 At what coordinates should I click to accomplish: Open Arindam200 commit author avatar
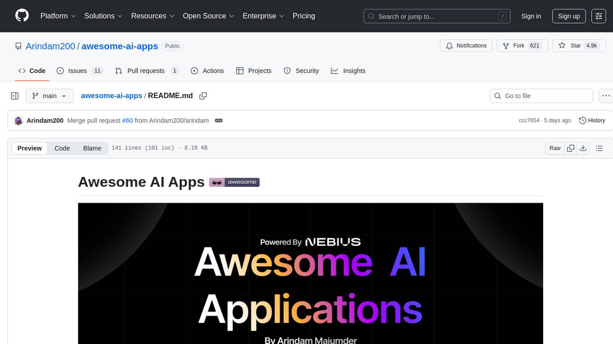18,121
